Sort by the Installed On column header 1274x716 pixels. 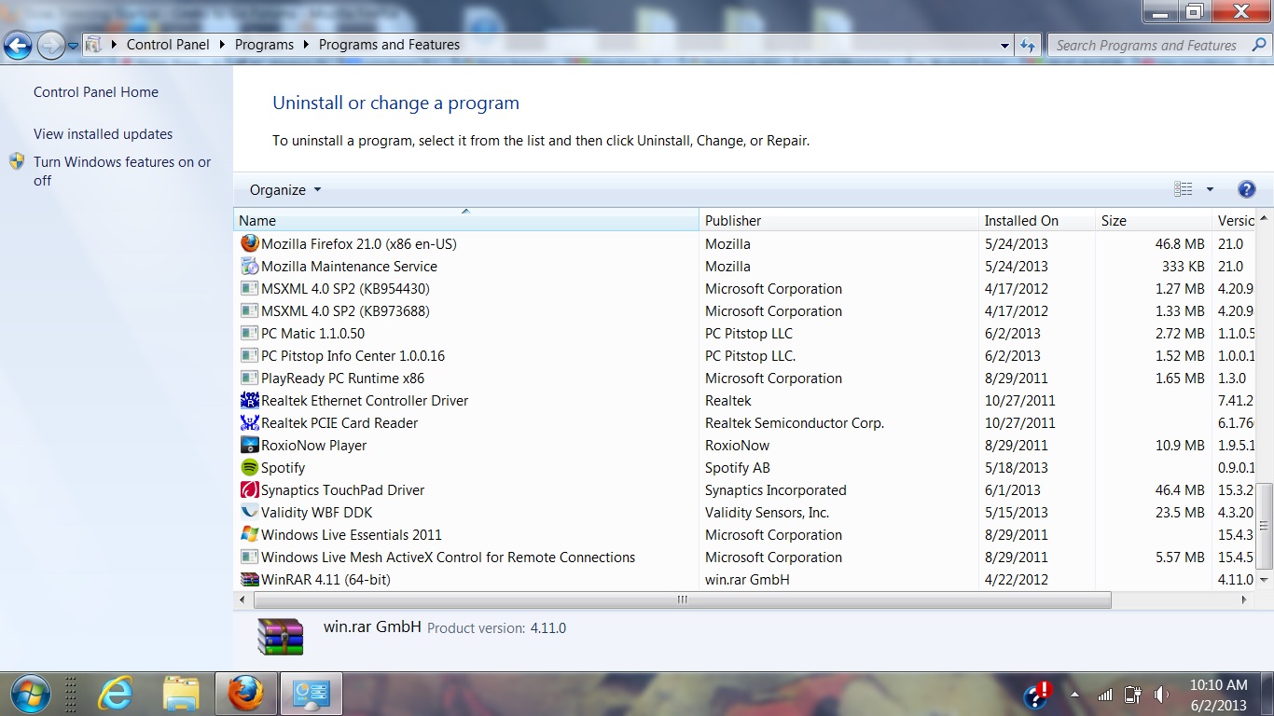(1036, 220)
